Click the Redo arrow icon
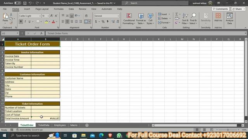The width and height of the screenshot is (248, 139). coord(37,3)
